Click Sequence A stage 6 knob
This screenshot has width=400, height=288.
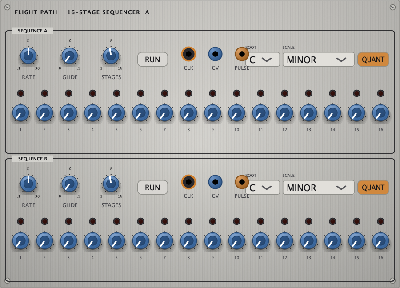(140, 113)
